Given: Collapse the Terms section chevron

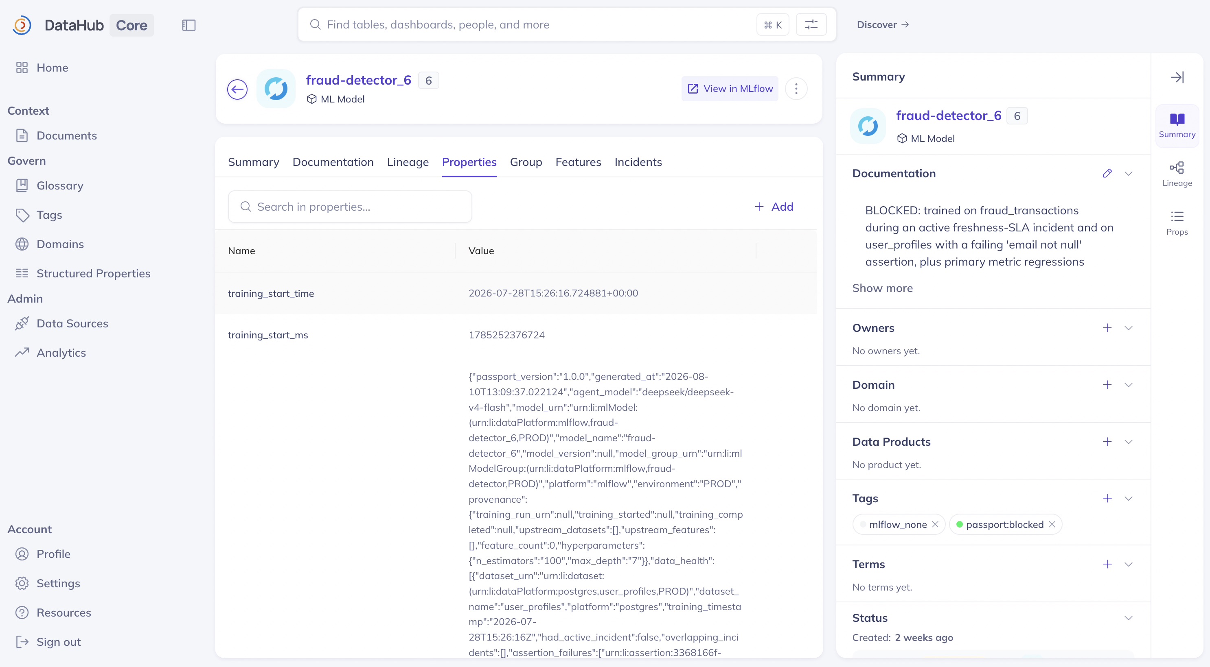Looking at the screenshot, I should [1128, 564].
